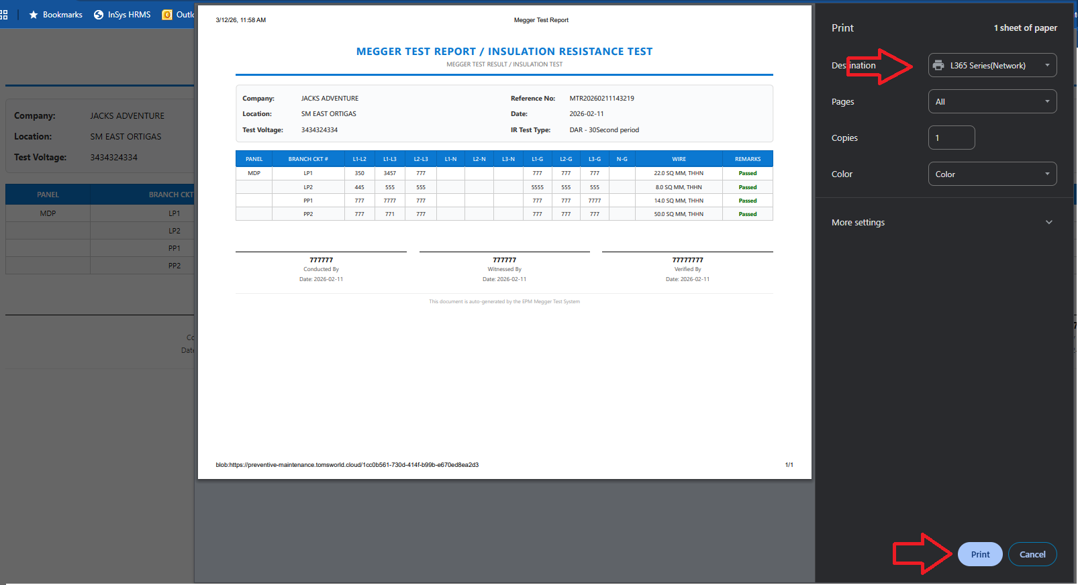
Task: Click the Megger report title in preview
Action: pos(504,52)
